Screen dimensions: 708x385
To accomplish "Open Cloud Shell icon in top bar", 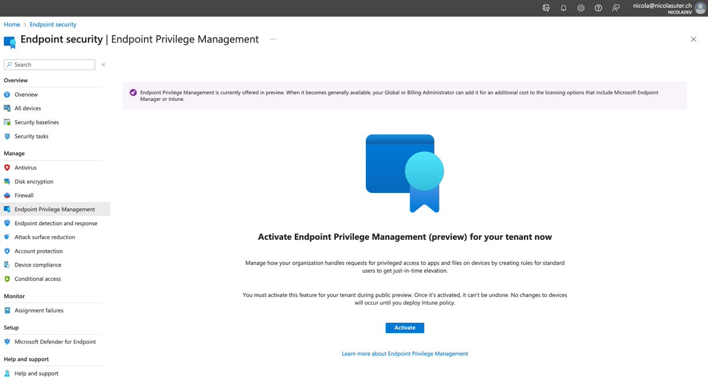I will pos(546,8).
